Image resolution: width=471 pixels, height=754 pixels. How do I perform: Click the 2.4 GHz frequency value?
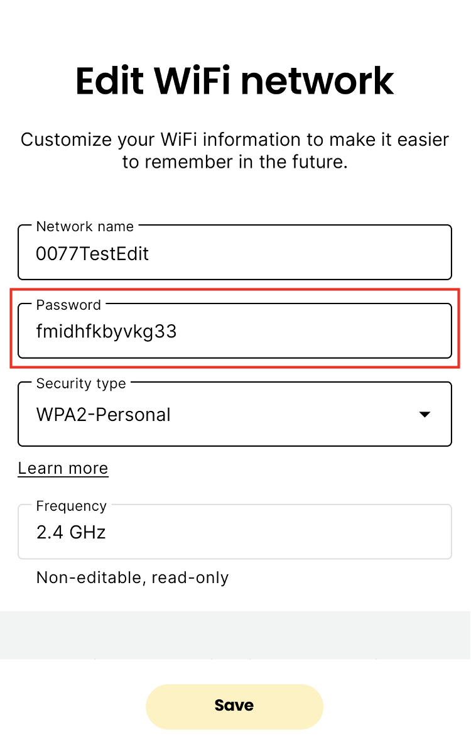tap(71, 532)
